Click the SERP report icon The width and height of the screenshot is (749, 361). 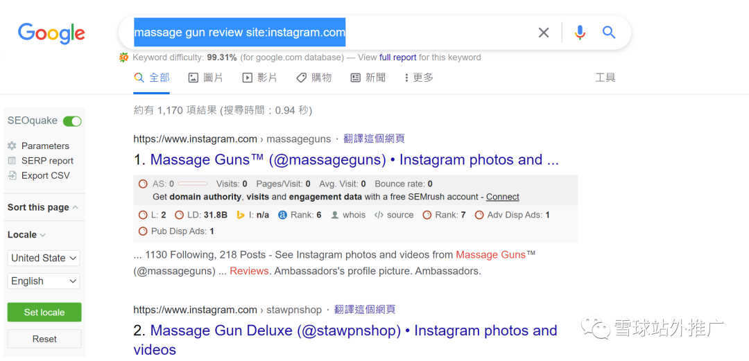(x=12, y=161)
